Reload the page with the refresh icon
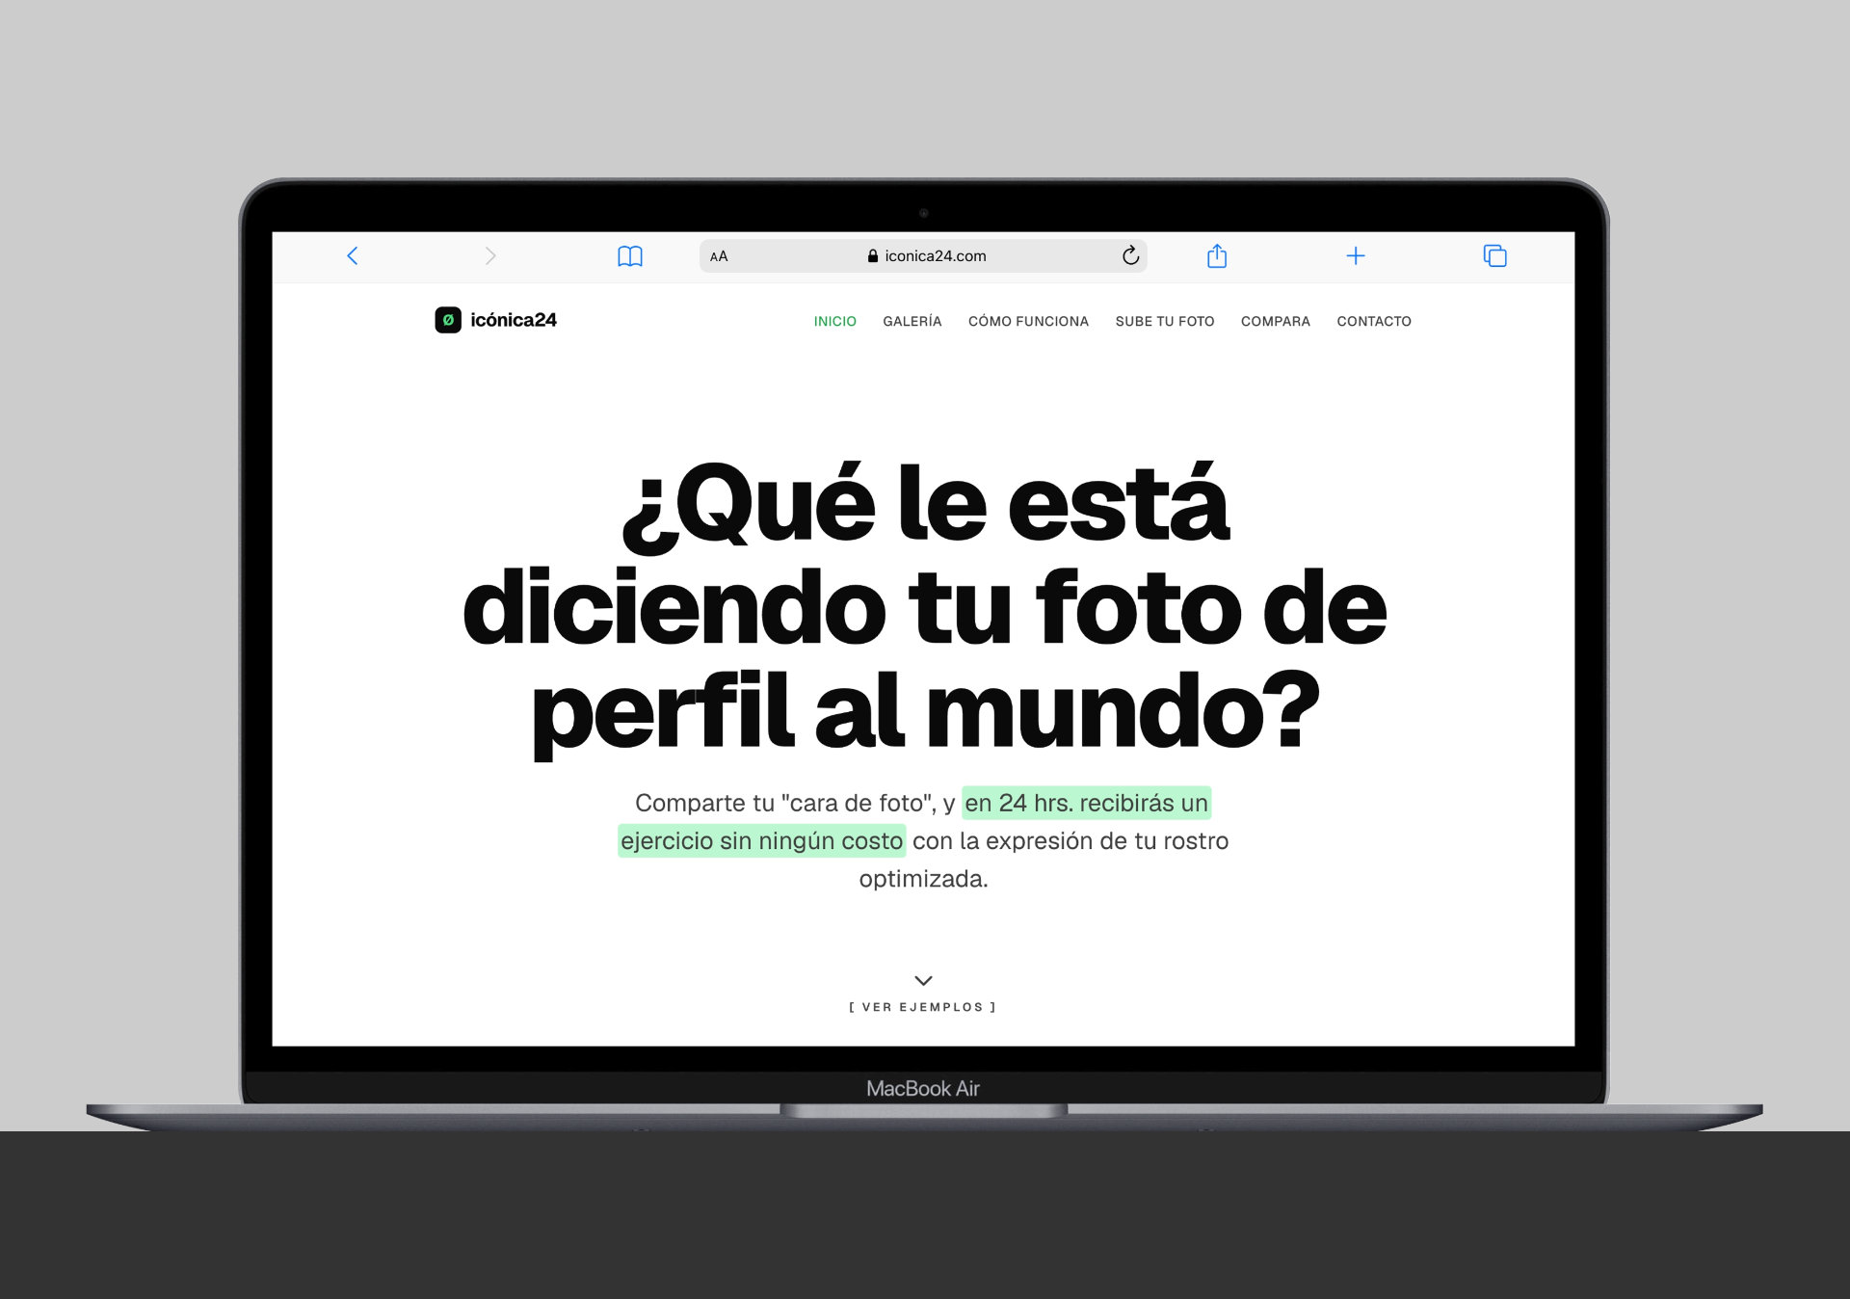1850x1299 pixels. (1130, 255)
